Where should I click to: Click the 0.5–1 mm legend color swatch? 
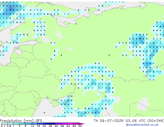click(10, 124)
